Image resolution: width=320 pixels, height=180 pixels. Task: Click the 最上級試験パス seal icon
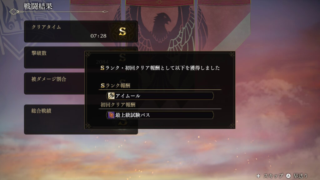click(111, 115)
